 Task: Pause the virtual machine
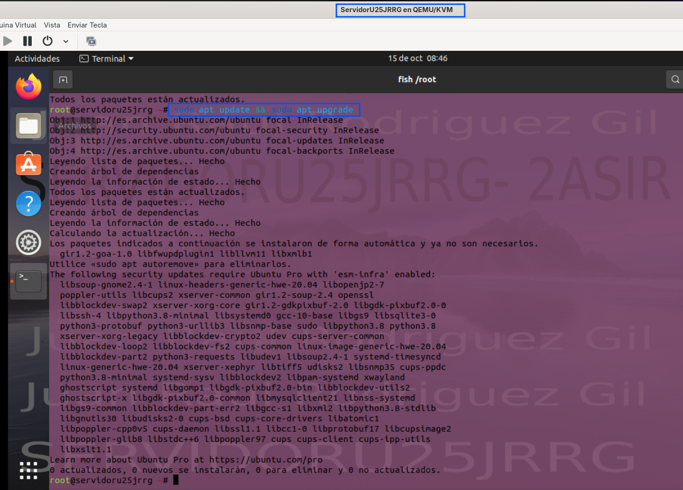point(28,41)
